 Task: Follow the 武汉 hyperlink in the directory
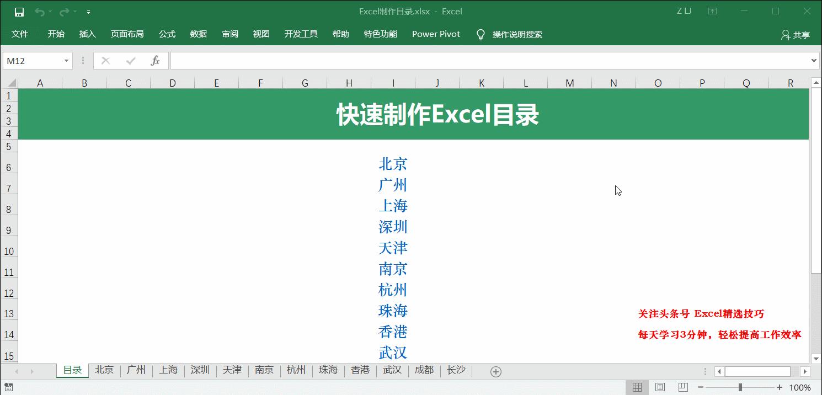tap(393, 353)
